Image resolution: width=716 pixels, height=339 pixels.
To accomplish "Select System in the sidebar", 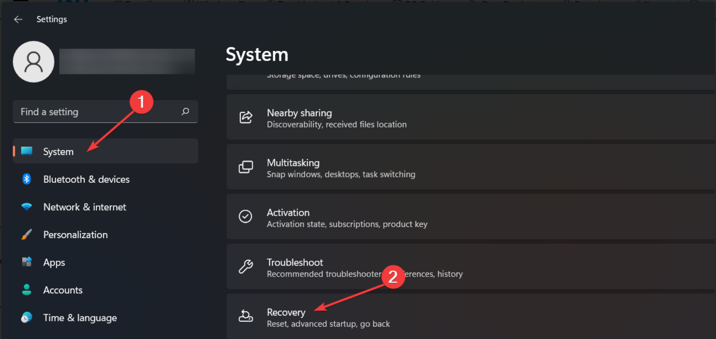I will 58,152.
